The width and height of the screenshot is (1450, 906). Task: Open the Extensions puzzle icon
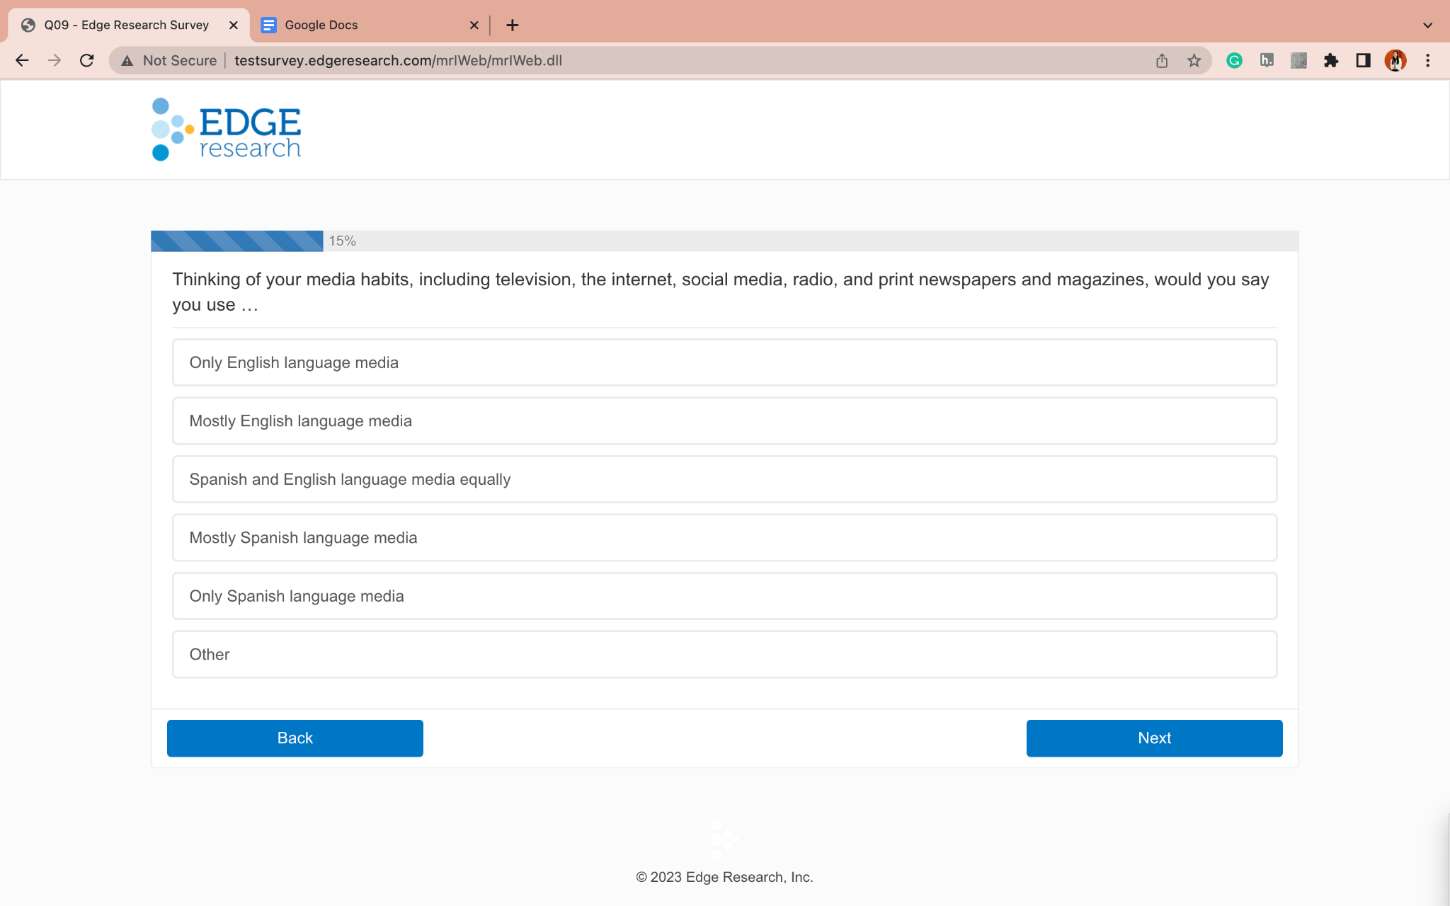pyautogui.click(x=1331, y=60)
